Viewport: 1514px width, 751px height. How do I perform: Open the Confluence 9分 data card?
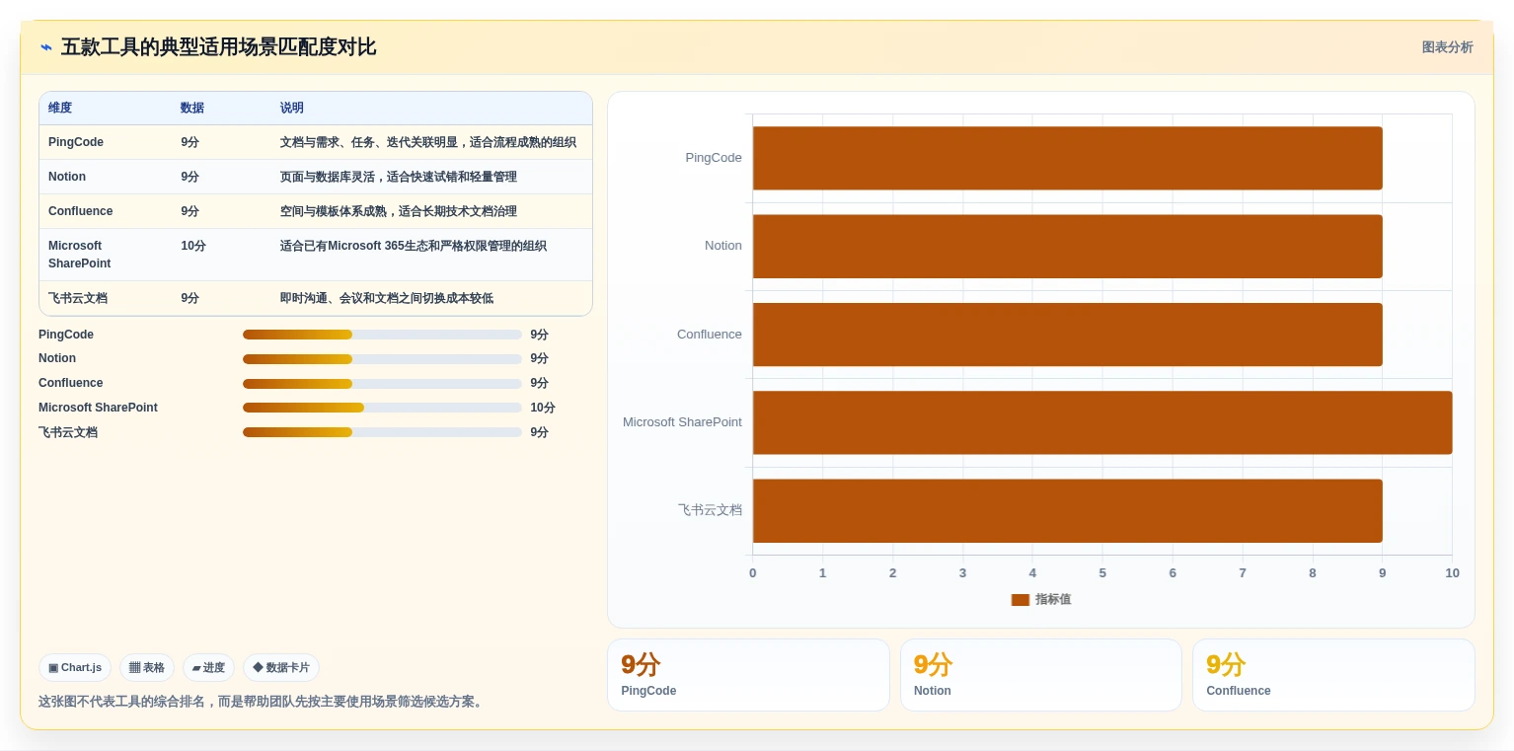(x=1333, y=675)
